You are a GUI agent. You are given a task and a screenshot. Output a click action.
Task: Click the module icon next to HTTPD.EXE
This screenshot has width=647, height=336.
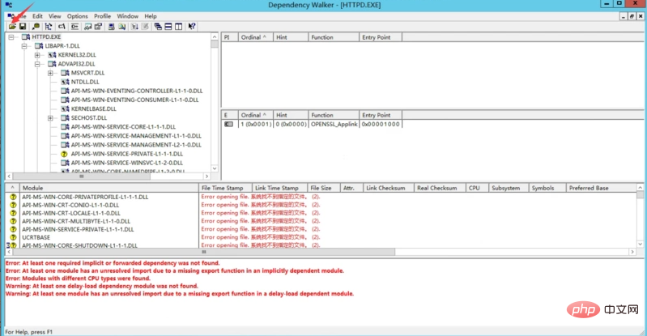click(x=26, y=36)
